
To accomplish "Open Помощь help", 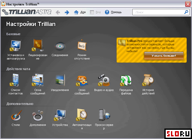I will point(113,12).
